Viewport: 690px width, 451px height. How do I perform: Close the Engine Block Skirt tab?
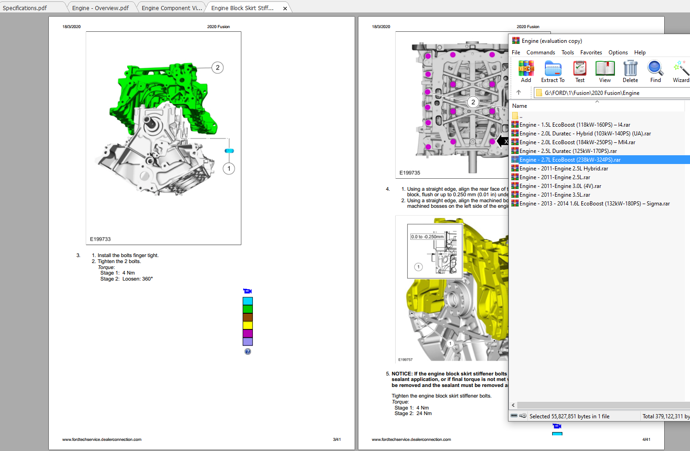(285, 7)
